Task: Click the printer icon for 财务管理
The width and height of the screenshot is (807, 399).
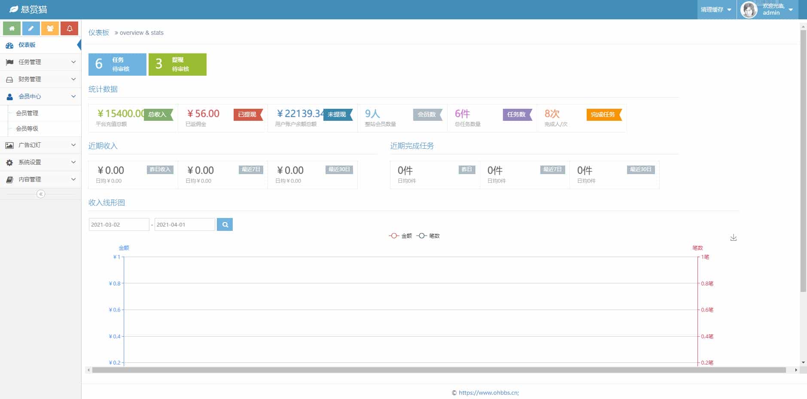Action: [9, 80]
